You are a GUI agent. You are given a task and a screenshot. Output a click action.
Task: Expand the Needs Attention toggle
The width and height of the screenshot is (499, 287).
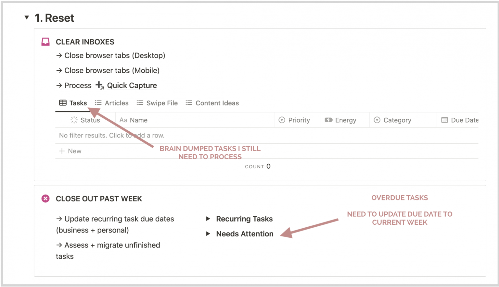pos(208,234)
